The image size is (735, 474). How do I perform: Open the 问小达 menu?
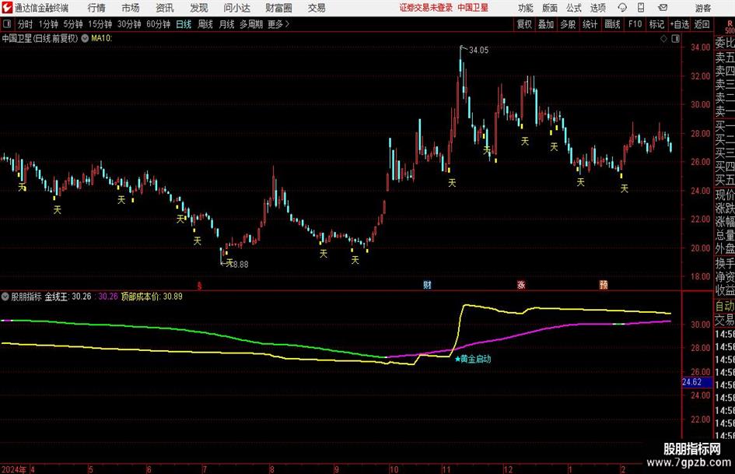pos(236,8)
